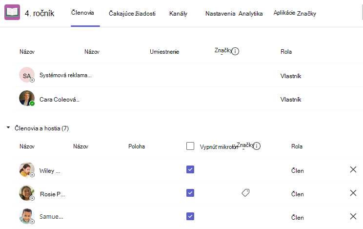The height and width of the screenshot is (229, 363).
Task: Switch to the Aplikácie tab
Action: click(284, 13)
